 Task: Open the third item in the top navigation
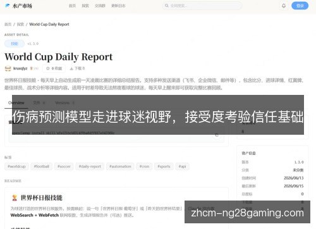click(x=100, y=6)
